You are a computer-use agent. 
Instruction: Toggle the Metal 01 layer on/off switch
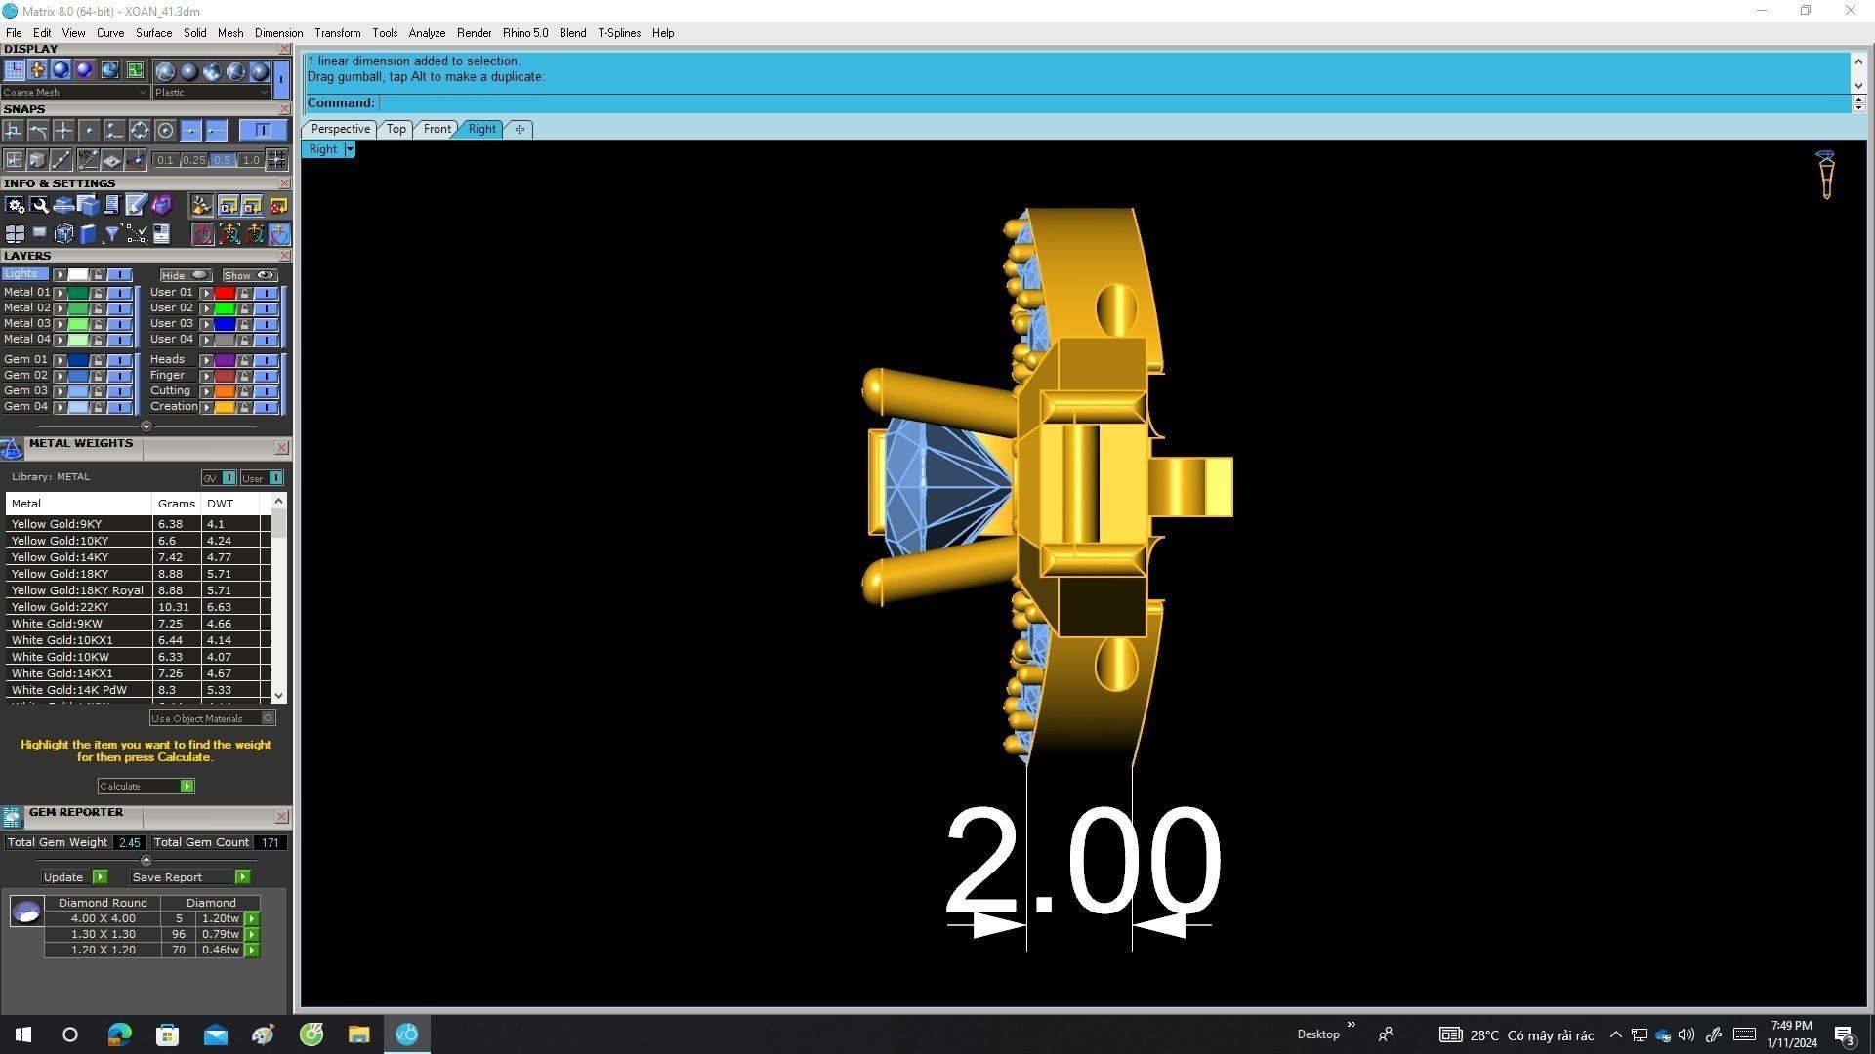[119, 293]
